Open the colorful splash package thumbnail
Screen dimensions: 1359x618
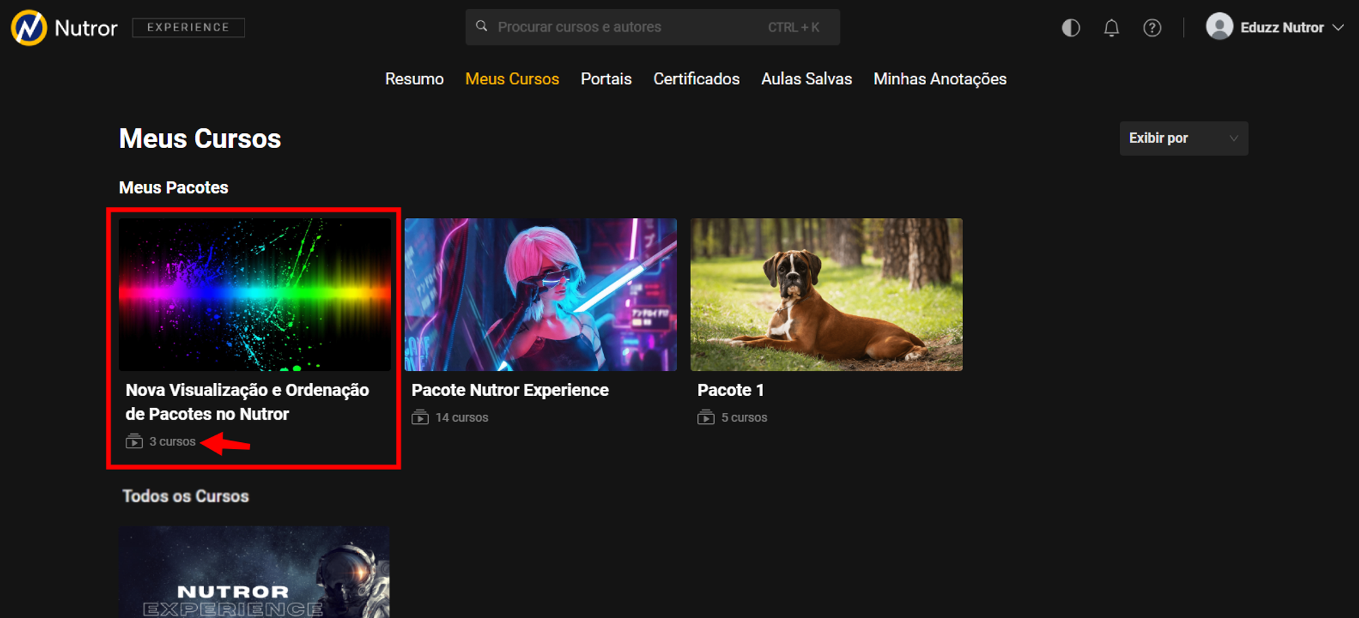click(x=255, y=294)
